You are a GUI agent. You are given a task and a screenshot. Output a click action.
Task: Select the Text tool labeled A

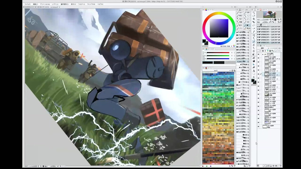[x=254, y=71]
